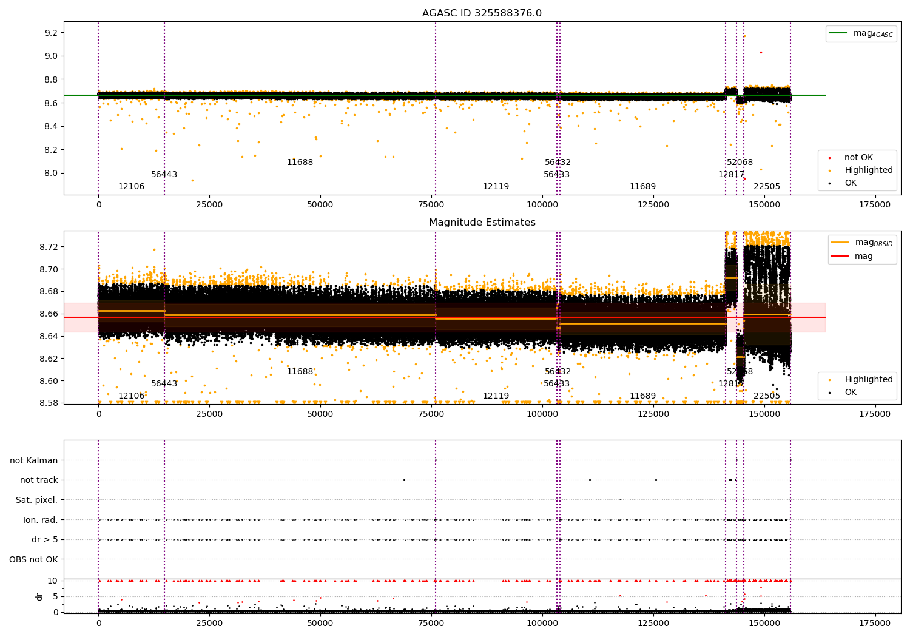Viewport: 910px width, 637px height.
Task: Click the 'Sat. pixel.' axis label
Action: tap(37, 500)
